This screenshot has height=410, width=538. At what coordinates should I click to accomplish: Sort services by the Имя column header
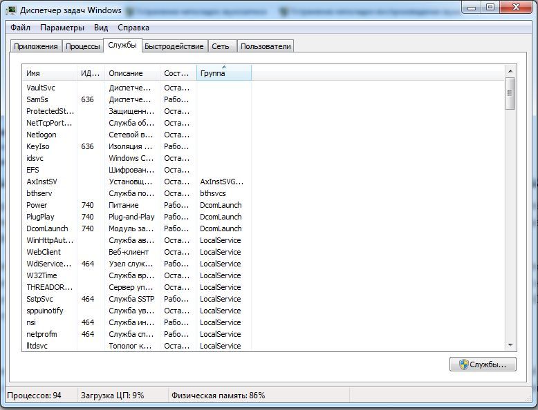point(50,73)
